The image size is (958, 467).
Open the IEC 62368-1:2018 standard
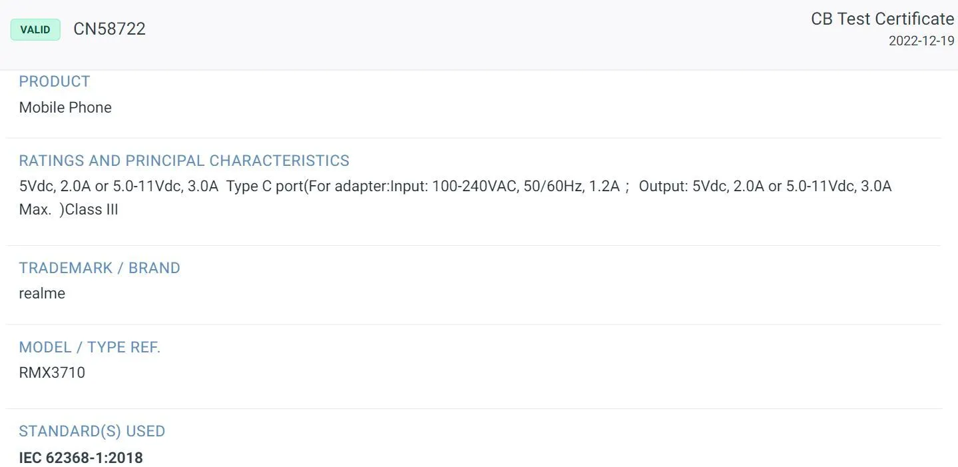point(81,458)
